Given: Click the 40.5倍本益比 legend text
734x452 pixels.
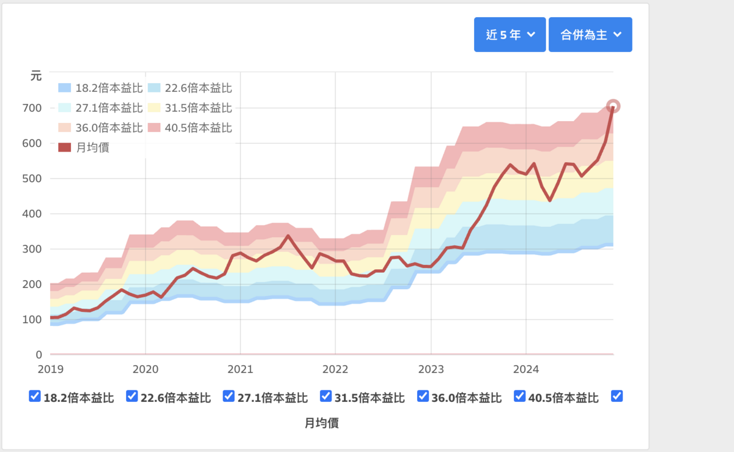Looking at the screenshot, I should click(x=198, y=128).
